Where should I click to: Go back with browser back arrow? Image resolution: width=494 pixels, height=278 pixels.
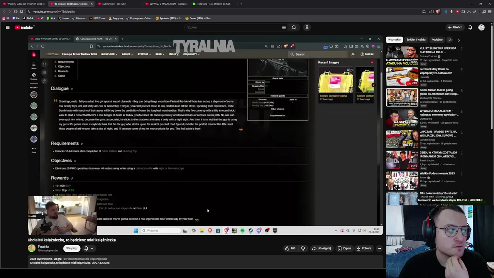click(x=4, y=12)
